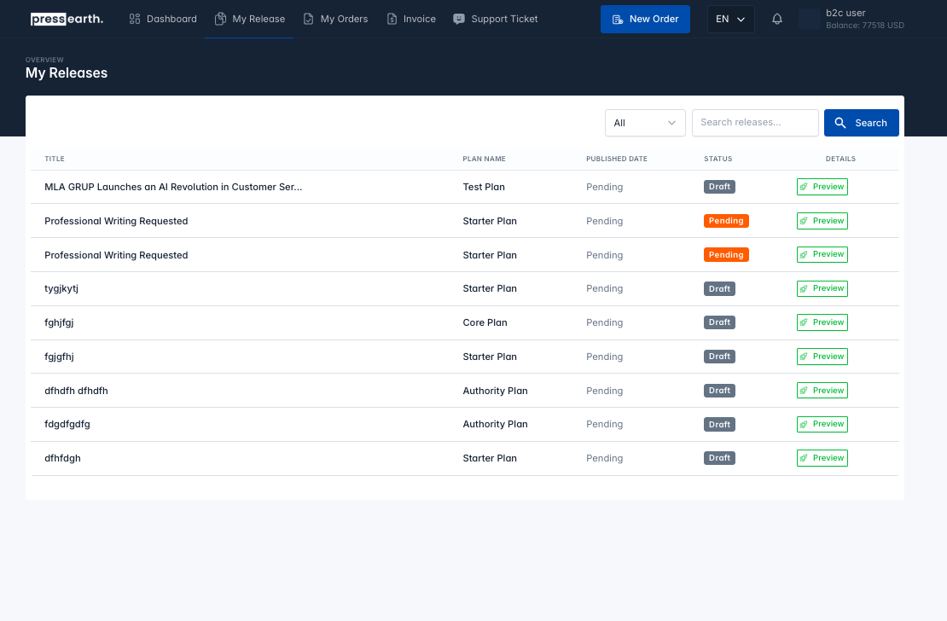Preview the tygjkytj release
This screenshot has width=947, height=621.
tap(822, 288)
